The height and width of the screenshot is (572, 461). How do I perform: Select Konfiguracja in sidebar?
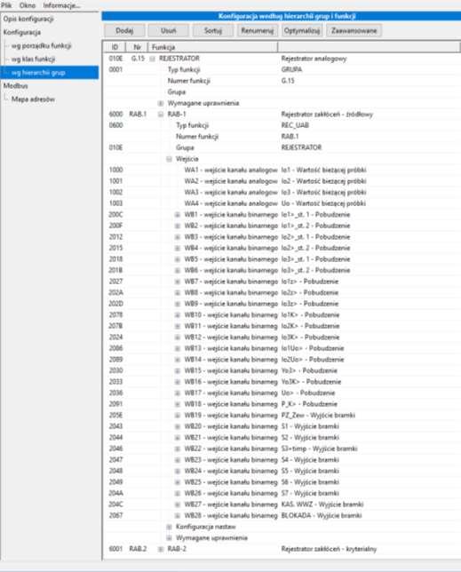(22, 33)
